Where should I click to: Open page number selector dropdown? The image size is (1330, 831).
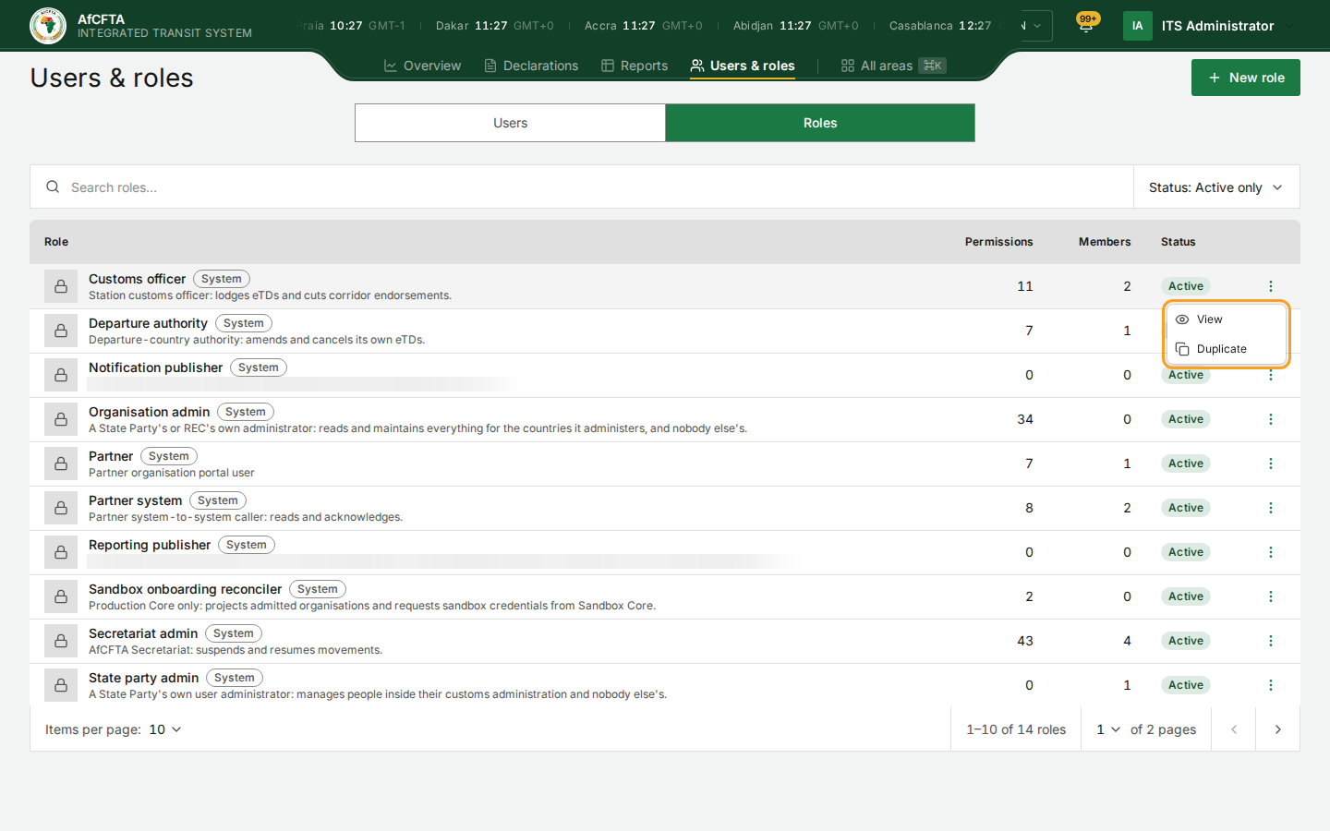pyautogui.click(x=1108, y=729)
